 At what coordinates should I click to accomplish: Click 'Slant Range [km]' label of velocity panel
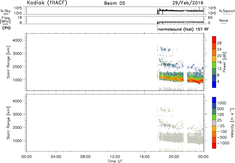point(8,123)
